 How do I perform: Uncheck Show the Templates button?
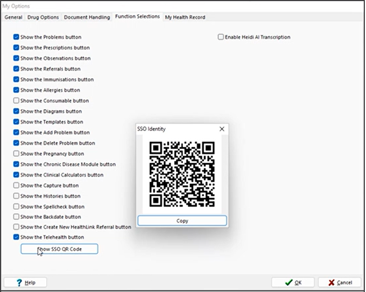[16, 122]
